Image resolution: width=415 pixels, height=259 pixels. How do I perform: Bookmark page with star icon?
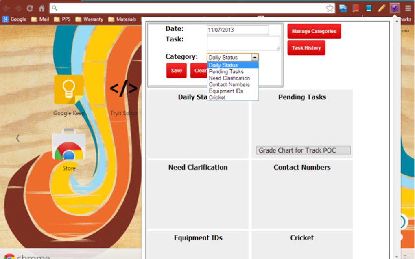(x=330, y=9)
